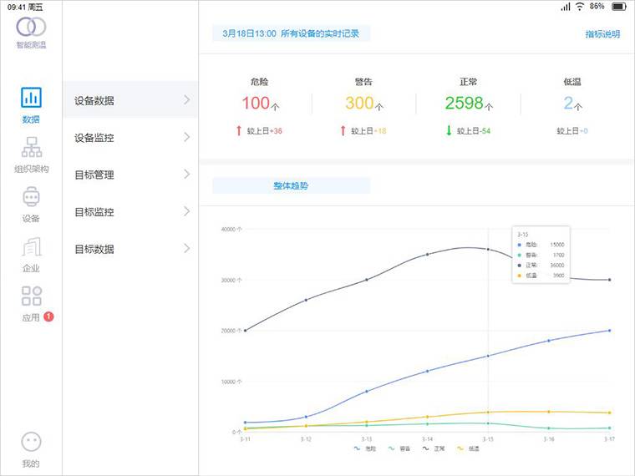Click the 整体趋势 button
Screen dimensions: 635x476
click(x=291, y=185)
